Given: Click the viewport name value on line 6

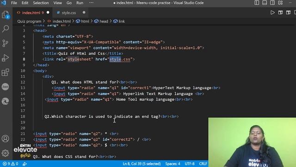Looking at the screenshot, I should pos(79,48).
